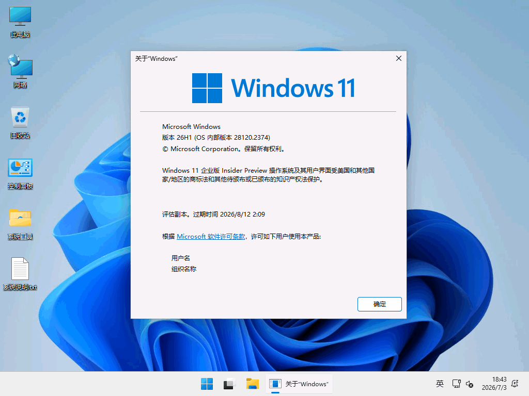Switch input language via 英 indicator
Viewport: 529px width, 396px height.
coord(440,384)
